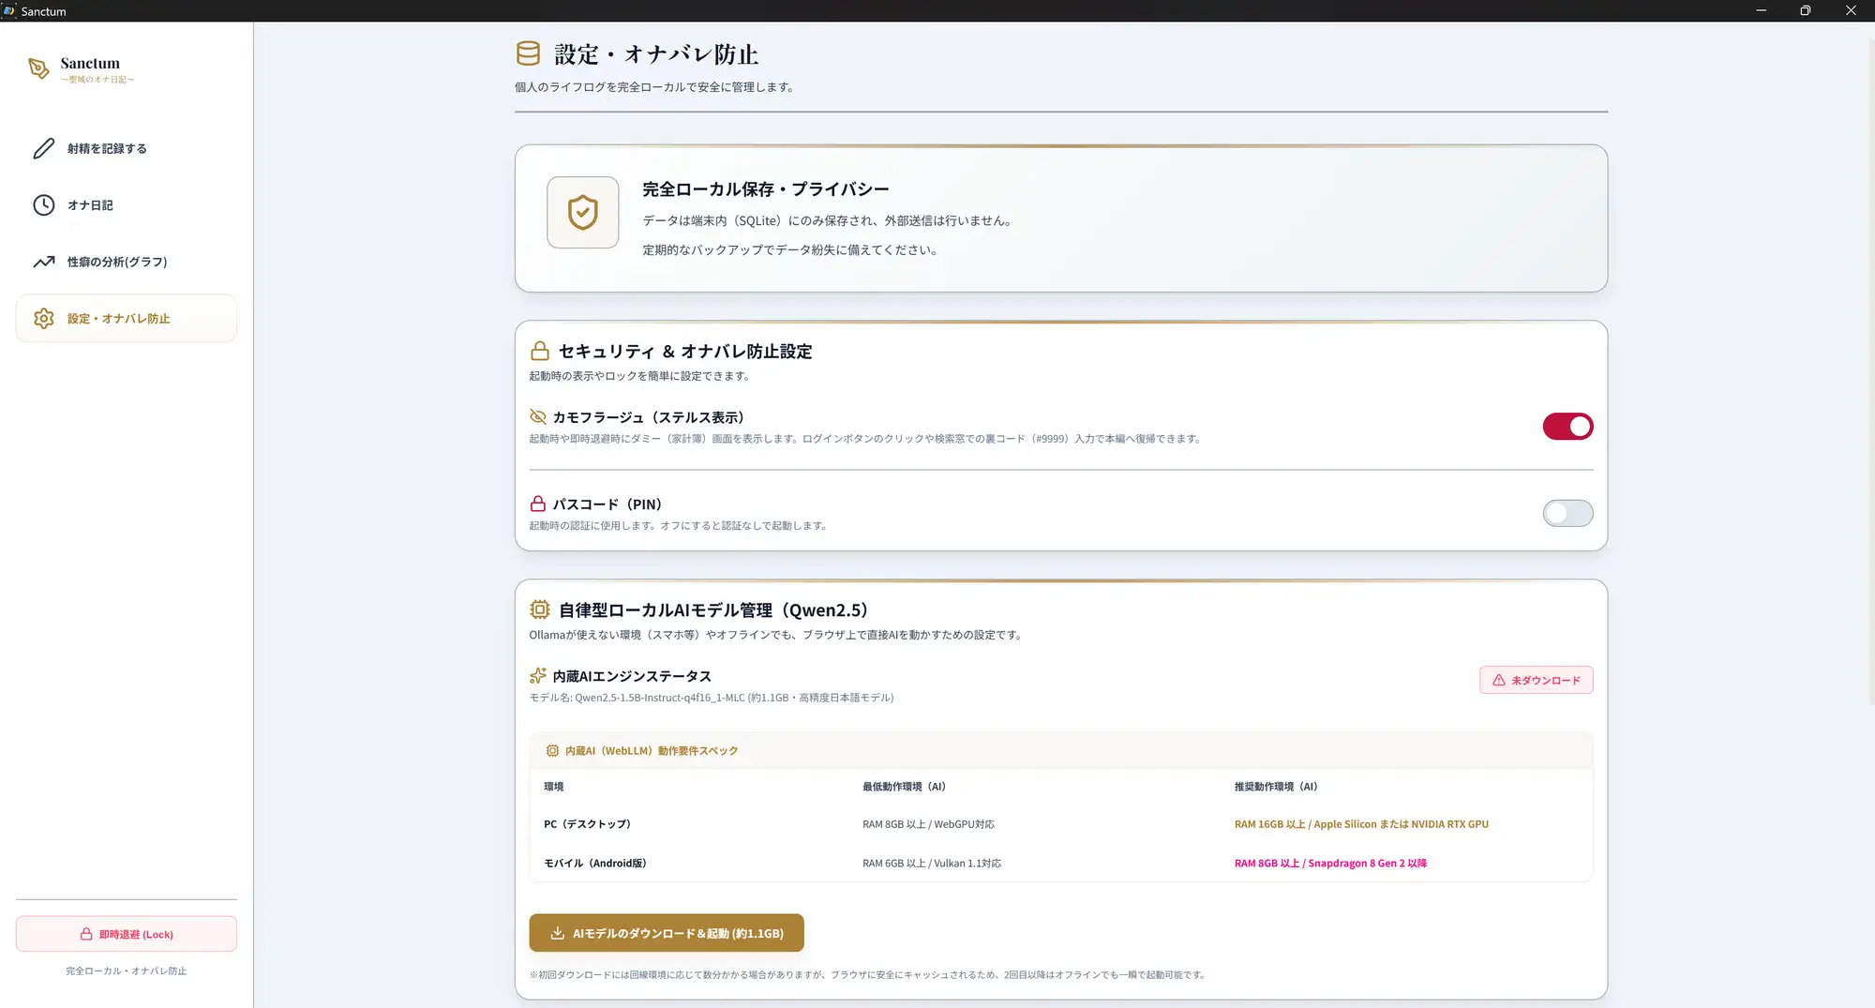Click the gear icon beside 設定・オナバレ防止
Viewport: 1875px width, 1008px height.
44,319
